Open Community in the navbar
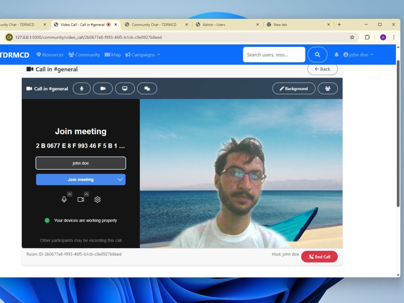This screenshot has height=303, width=404. [x=84, y=55]
